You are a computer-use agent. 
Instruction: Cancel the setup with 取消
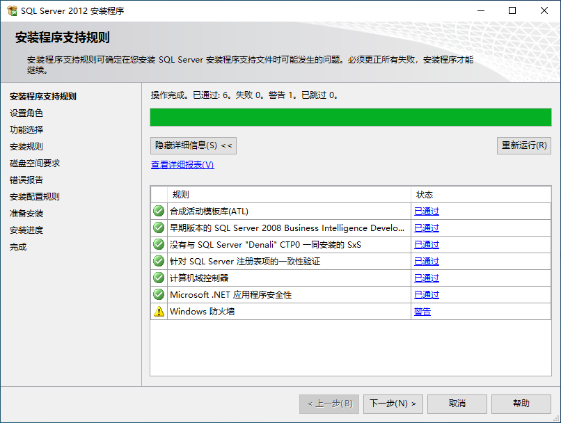pos(457,404)
